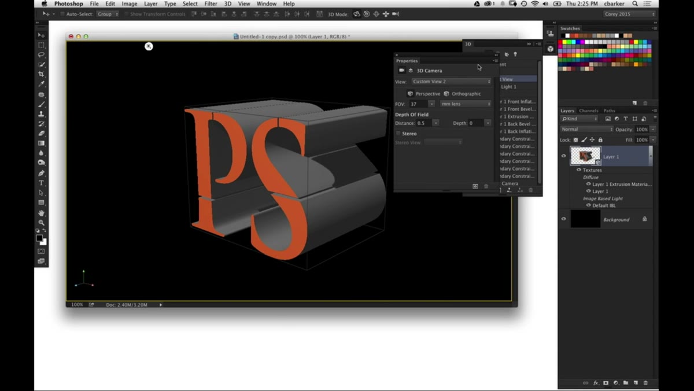Open the 3D menu

tap(228, 4)
